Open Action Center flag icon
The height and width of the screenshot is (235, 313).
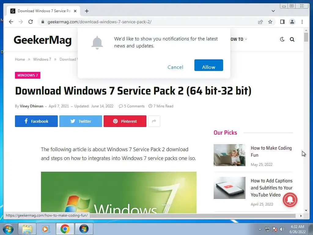click(275, 229)
